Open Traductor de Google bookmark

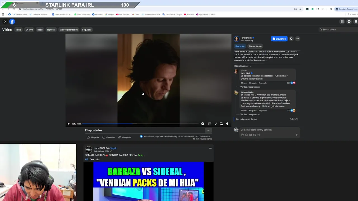[x=172, y=15]
